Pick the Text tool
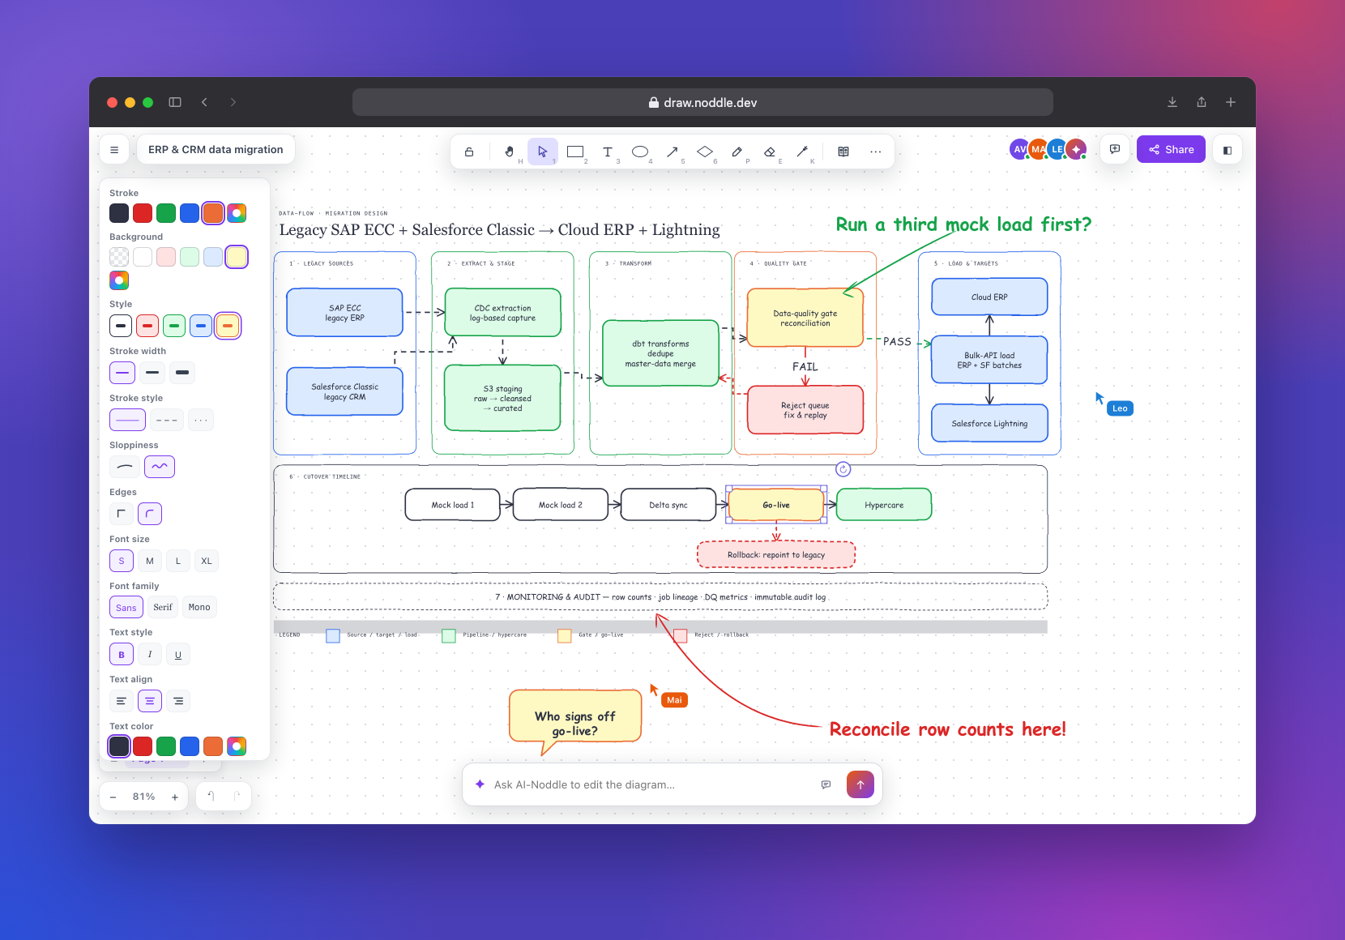 click(x=608, y=152)
